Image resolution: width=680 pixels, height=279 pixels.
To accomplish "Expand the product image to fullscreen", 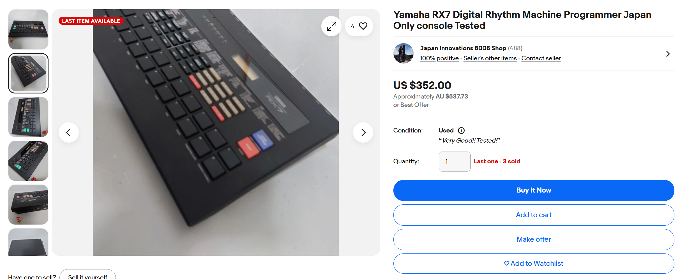I will (331, 26).
